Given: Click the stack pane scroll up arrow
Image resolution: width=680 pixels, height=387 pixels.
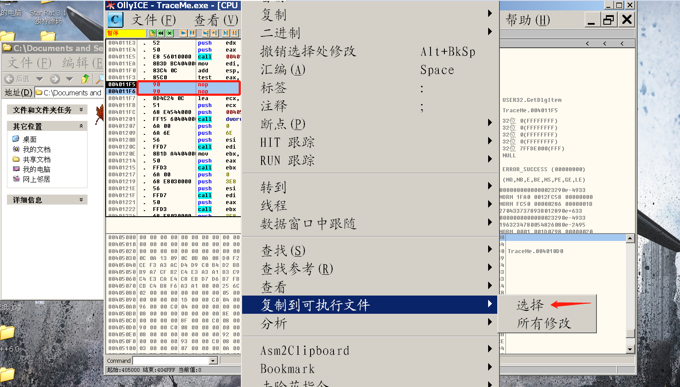Looking at the screenshot, I should [630, 238].
